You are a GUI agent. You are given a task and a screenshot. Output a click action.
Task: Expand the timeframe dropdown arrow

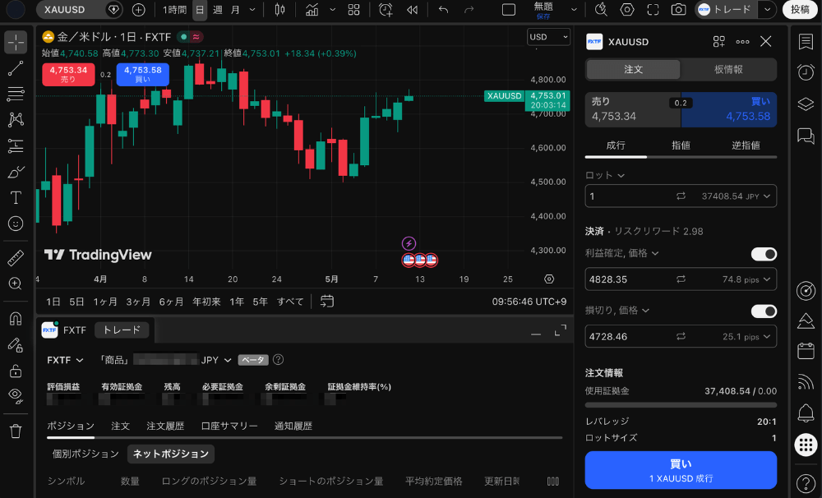[x=252, y=9]
